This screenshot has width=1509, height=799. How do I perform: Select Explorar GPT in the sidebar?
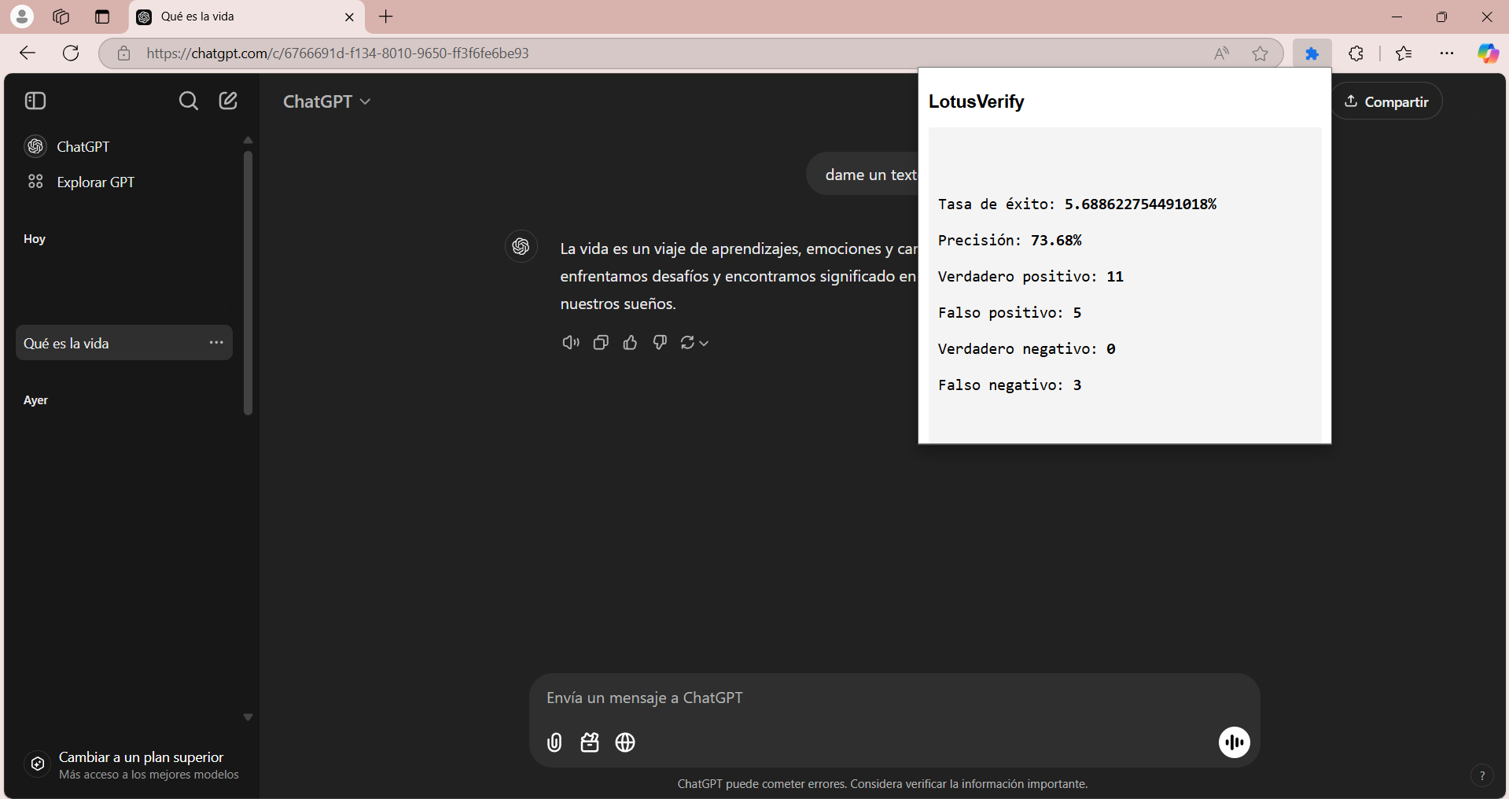95,182
